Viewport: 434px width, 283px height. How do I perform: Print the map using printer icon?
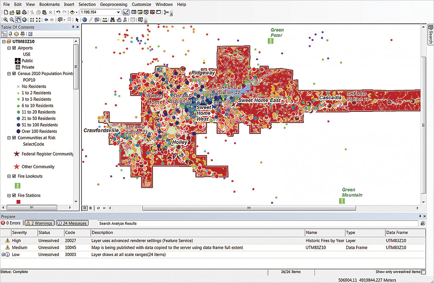(x=24, y=12)
